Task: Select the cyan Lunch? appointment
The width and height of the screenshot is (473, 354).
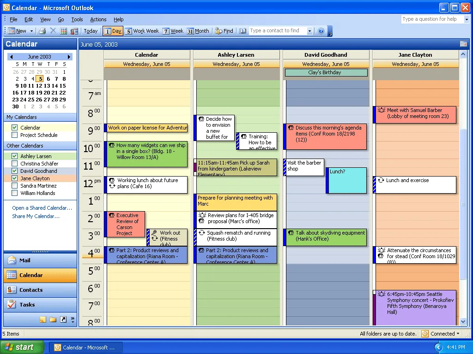Action: tap(346, 180)
